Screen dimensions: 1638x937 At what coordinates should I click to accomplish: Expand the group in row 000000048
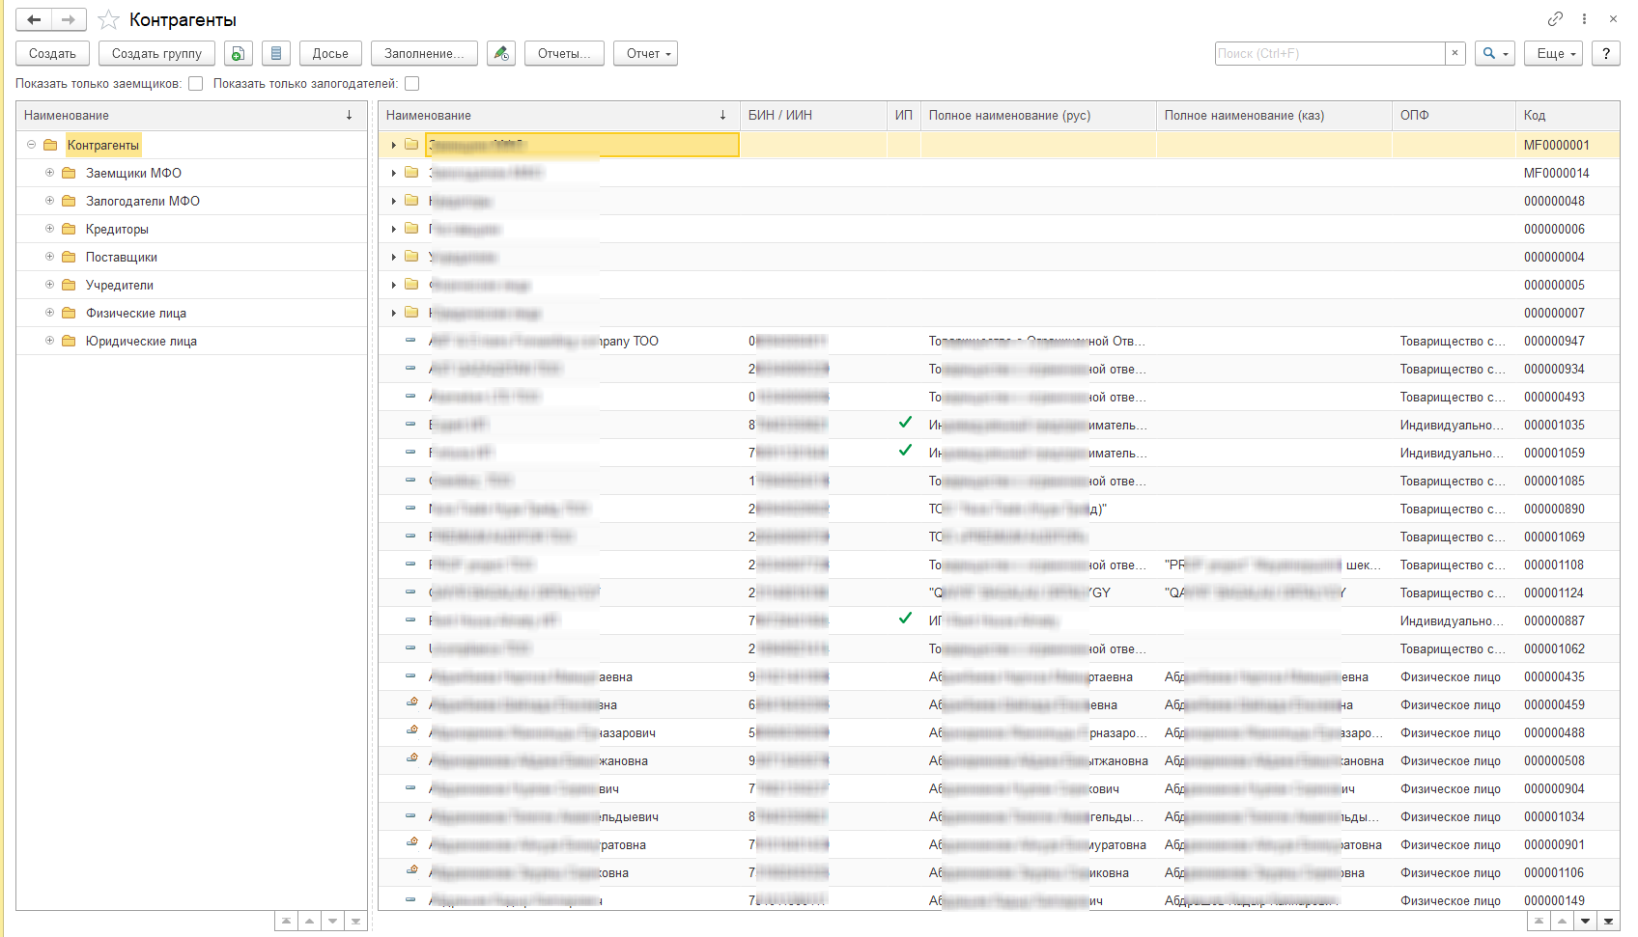(x=393, y=201)
